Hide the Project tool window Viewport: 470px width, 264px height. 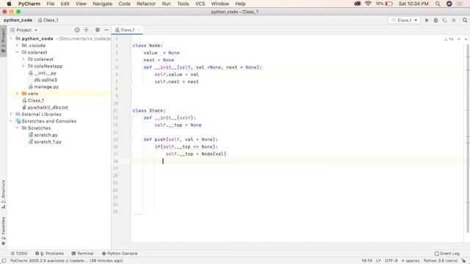(x=106, y=30)
